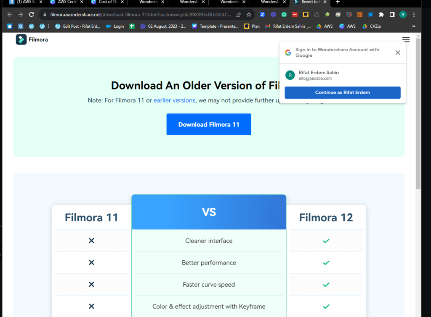
Task: Switch to the AWS Certi tab
Action: [x=64, y=2]
